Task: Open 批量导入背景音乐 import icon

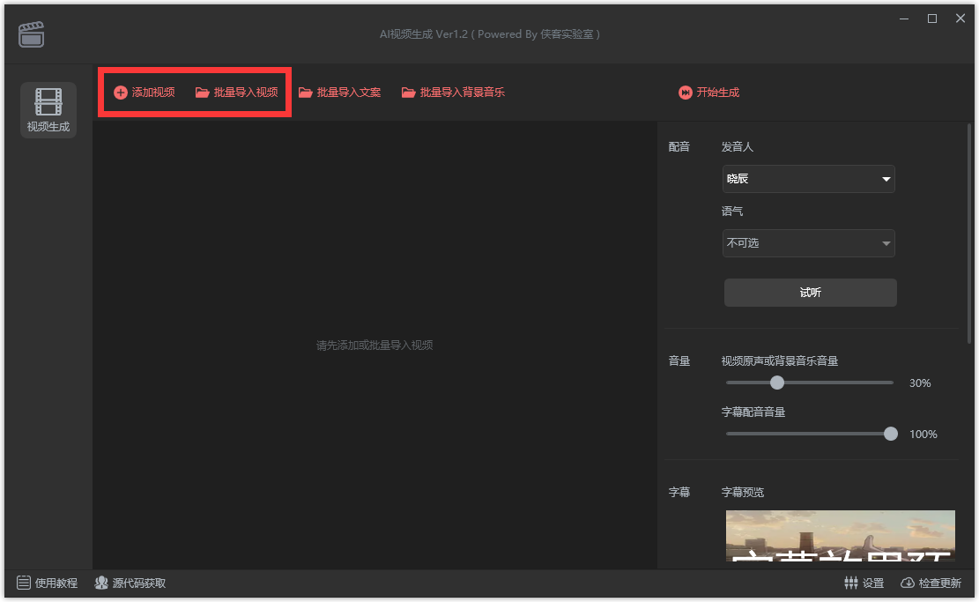Action: (408, 92)
